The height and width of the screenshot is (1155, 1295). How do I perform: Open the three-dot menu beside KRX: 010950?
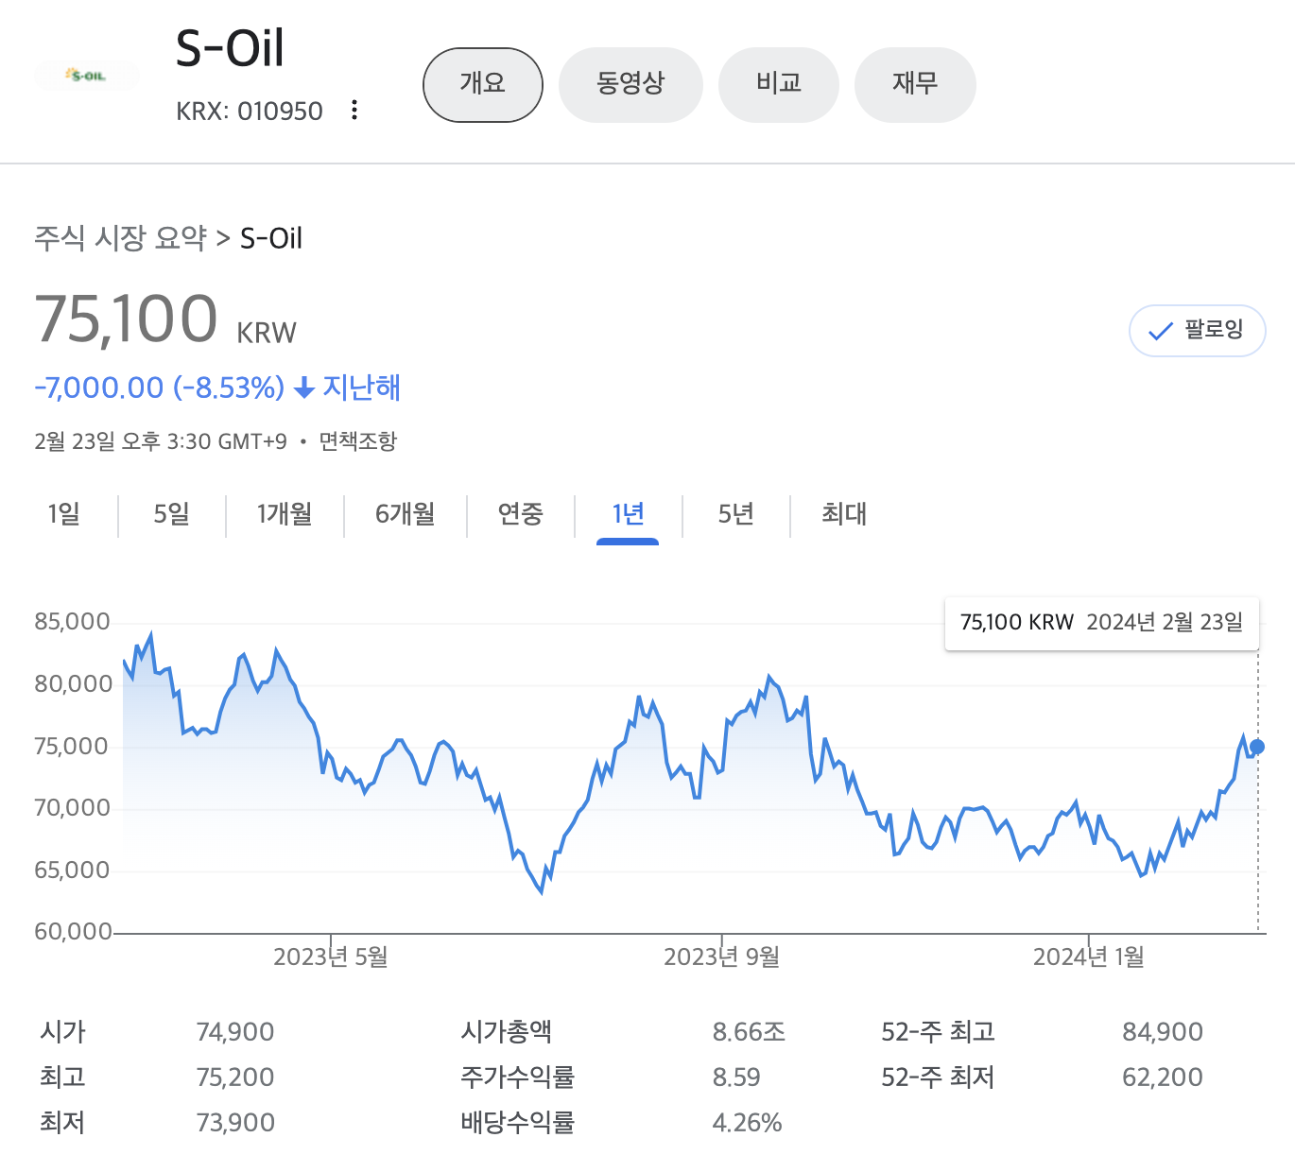click(x=354, y=111)
